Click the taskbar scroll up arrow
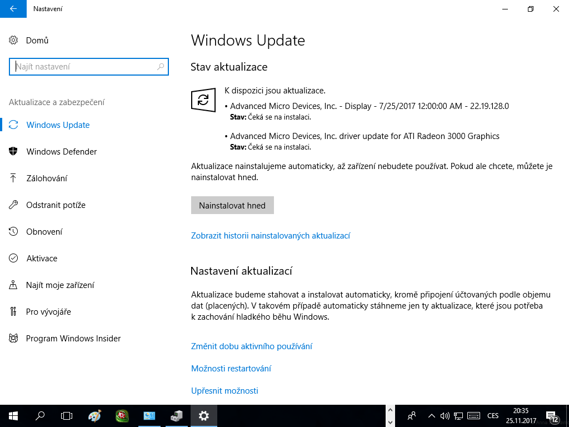Viewport: 569px width, 427px height. [x=390, y=410]
